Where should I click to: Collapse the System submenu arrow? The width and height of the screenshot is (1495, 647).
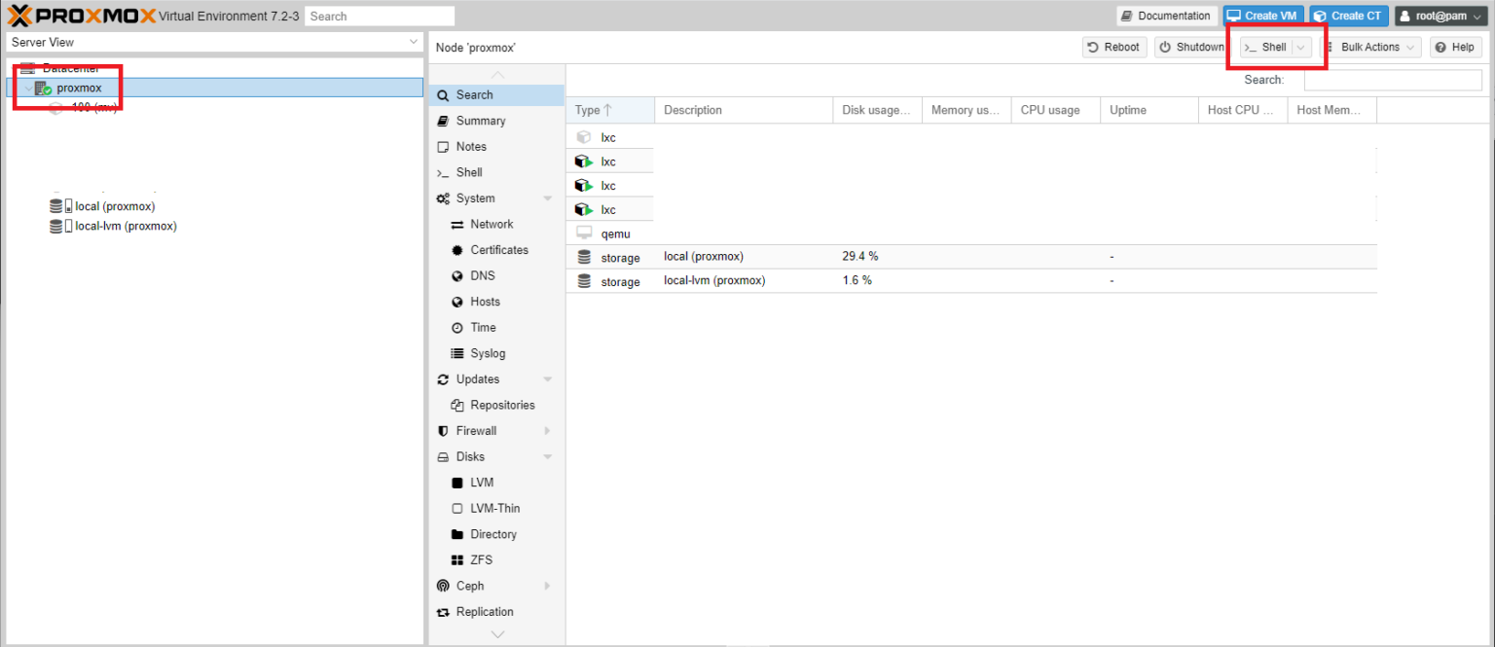547,198
